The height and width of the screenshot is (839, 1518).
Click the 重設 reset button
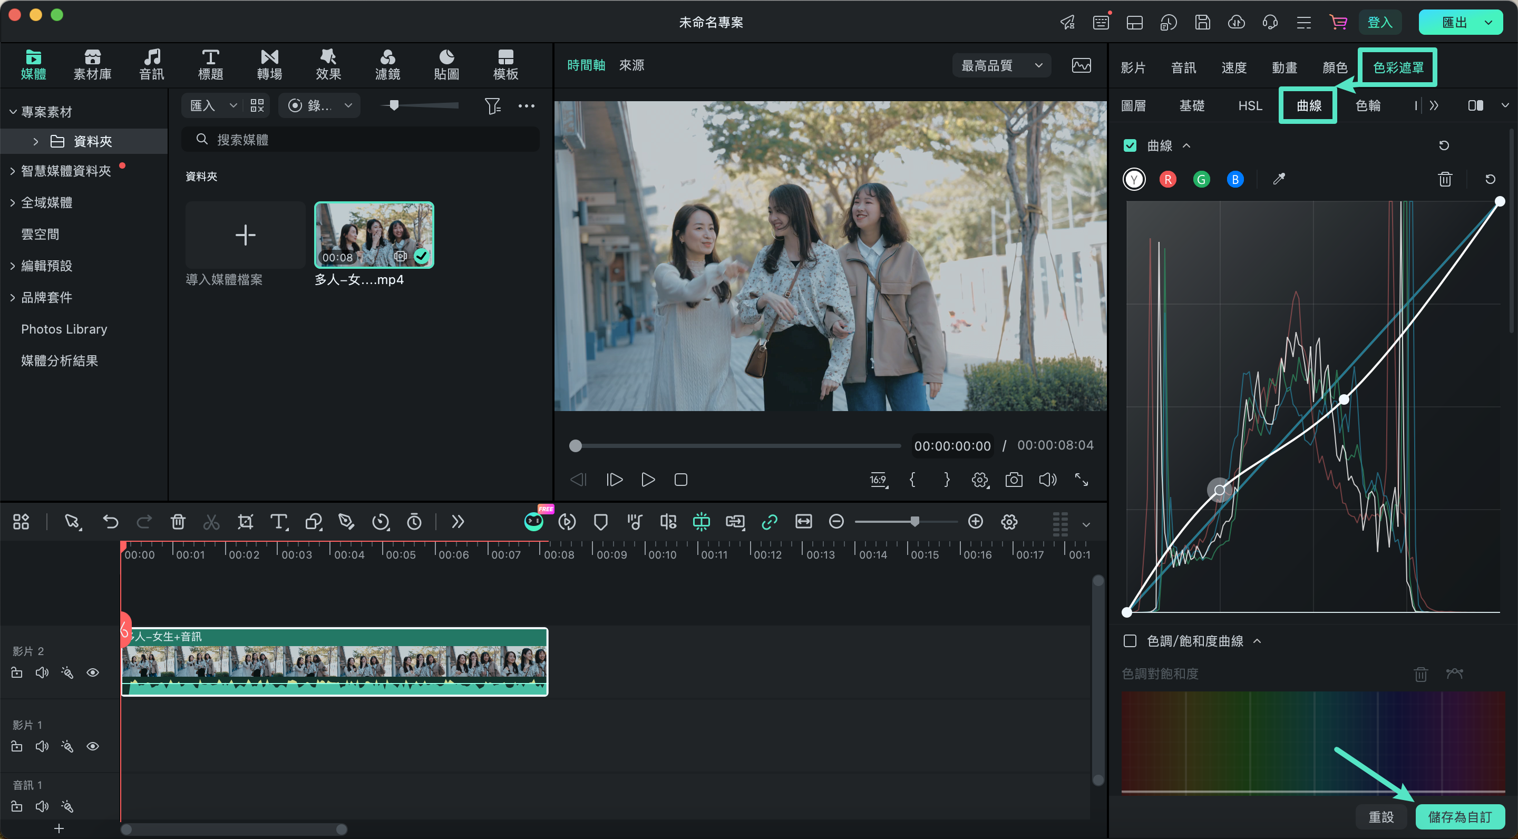point(1381,817)
